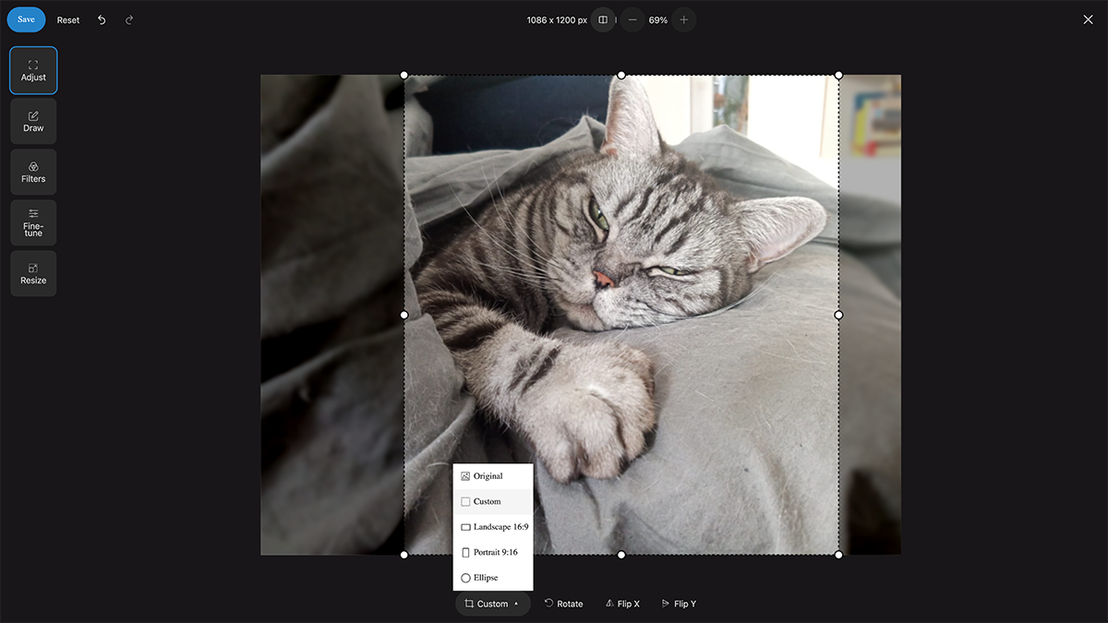Save the edited image

coord(26,19)
